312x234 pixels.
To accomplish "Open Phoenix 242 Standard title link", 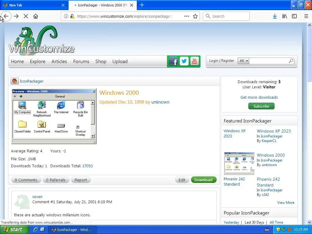I will [x=268, y=182].
